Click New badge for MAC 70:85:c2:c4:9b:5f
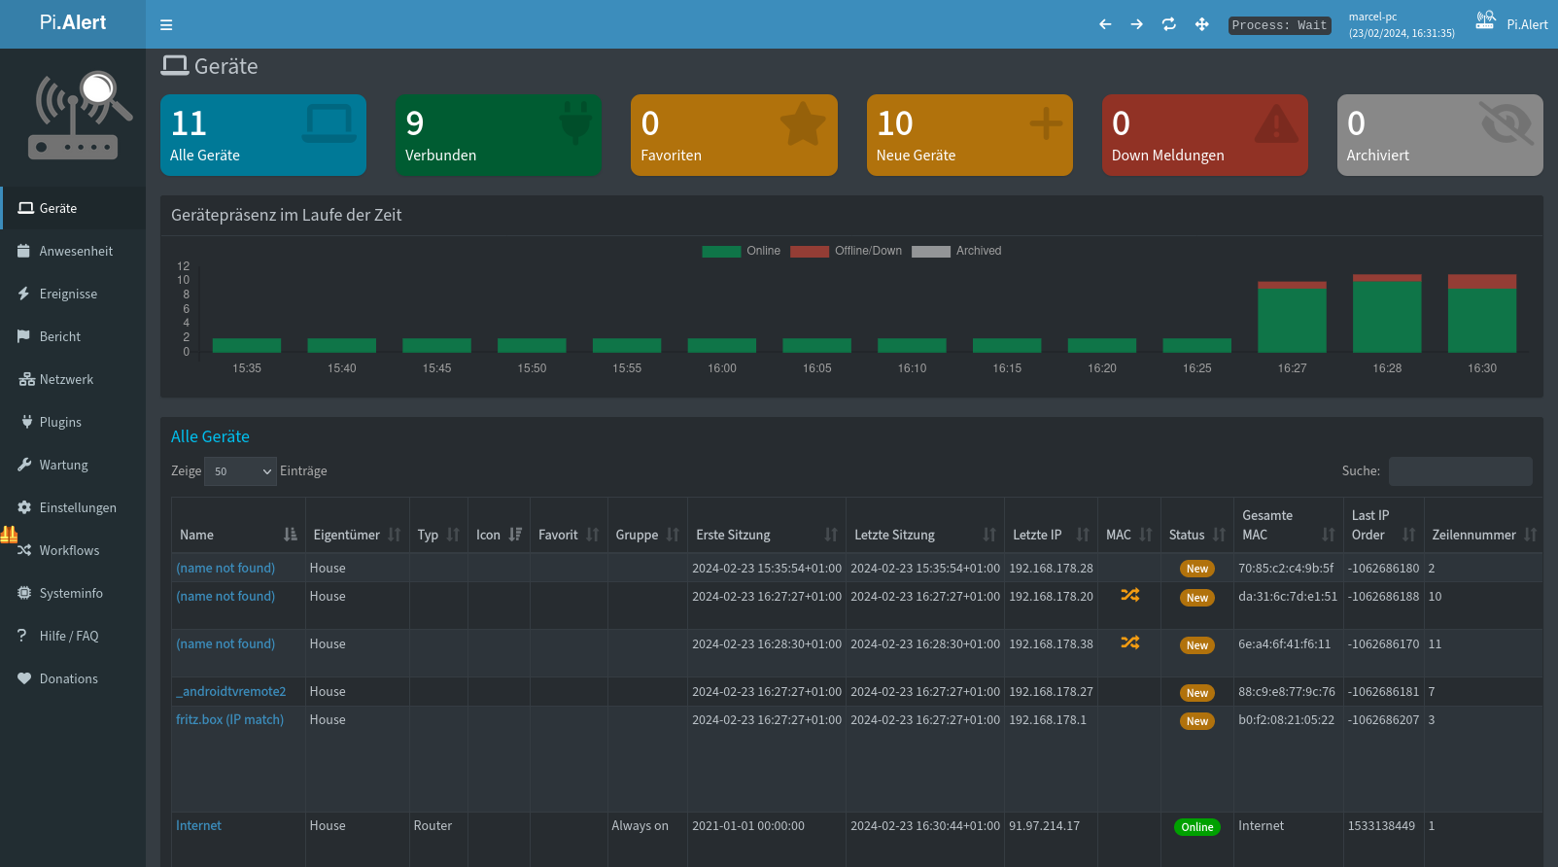Image resolution: width=1558 pixels, height=867 pixels. pyautogui.click(x=1197, y=569)
